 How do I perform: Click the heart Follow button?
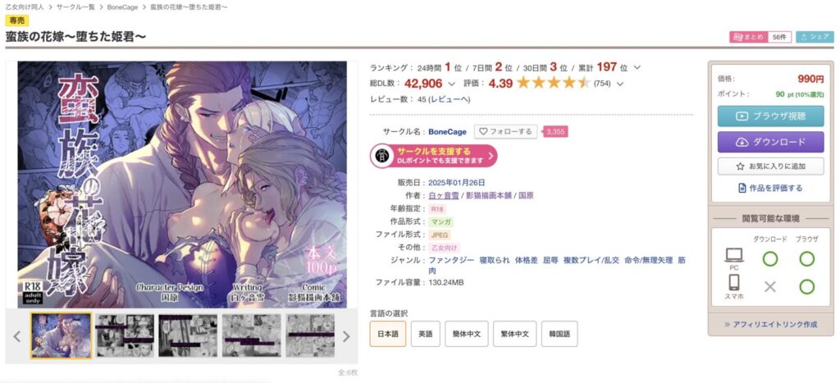[x=505, y=131]
